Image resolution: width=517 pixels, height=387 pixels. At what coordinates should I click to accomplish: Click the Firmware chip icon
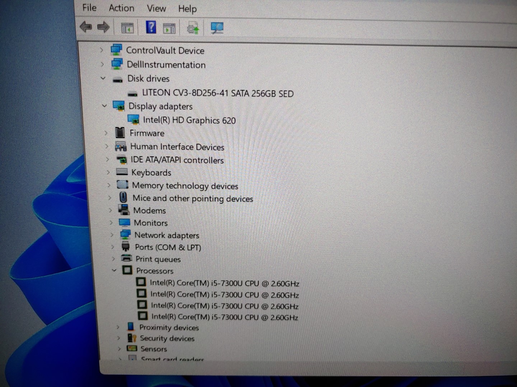[120, 133]
